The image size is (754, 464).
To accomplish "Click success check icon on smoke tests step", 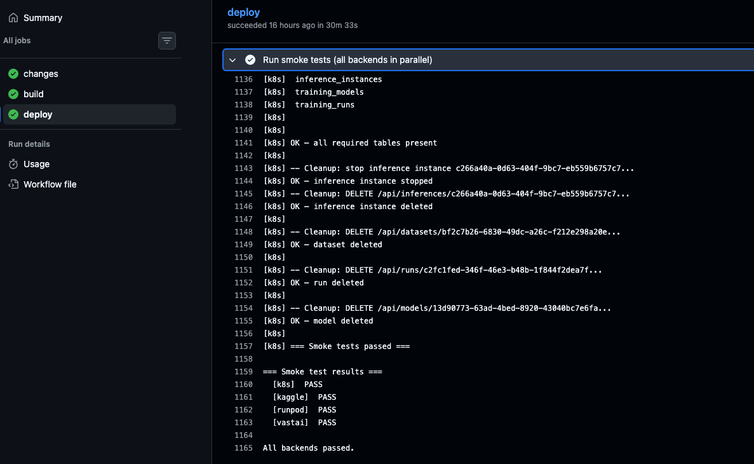I will (x=250, y=60).
